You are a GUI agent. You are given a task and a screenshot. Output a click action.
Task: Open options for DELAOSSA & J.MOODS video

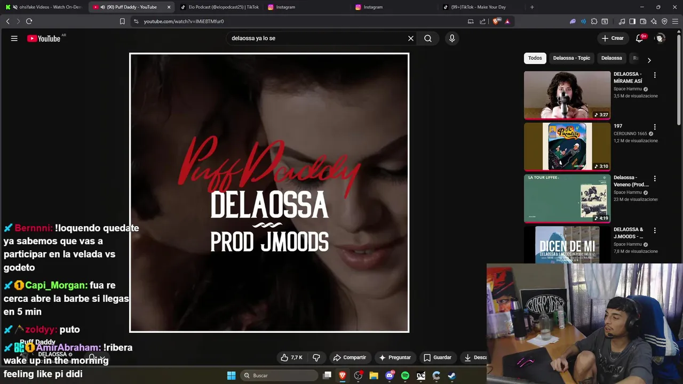tap(655, 230)
